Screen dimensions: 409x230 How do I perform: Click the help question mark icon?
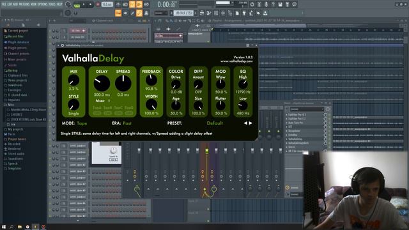pyautogui.click(x=273, y=4)
